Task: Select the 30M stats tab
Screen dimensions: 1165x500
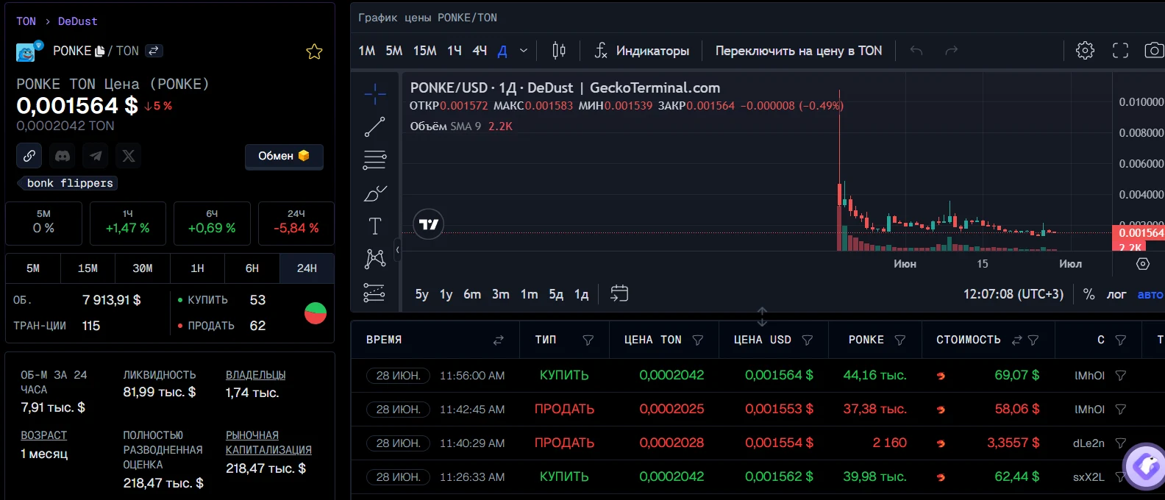Action: (143, 268)
